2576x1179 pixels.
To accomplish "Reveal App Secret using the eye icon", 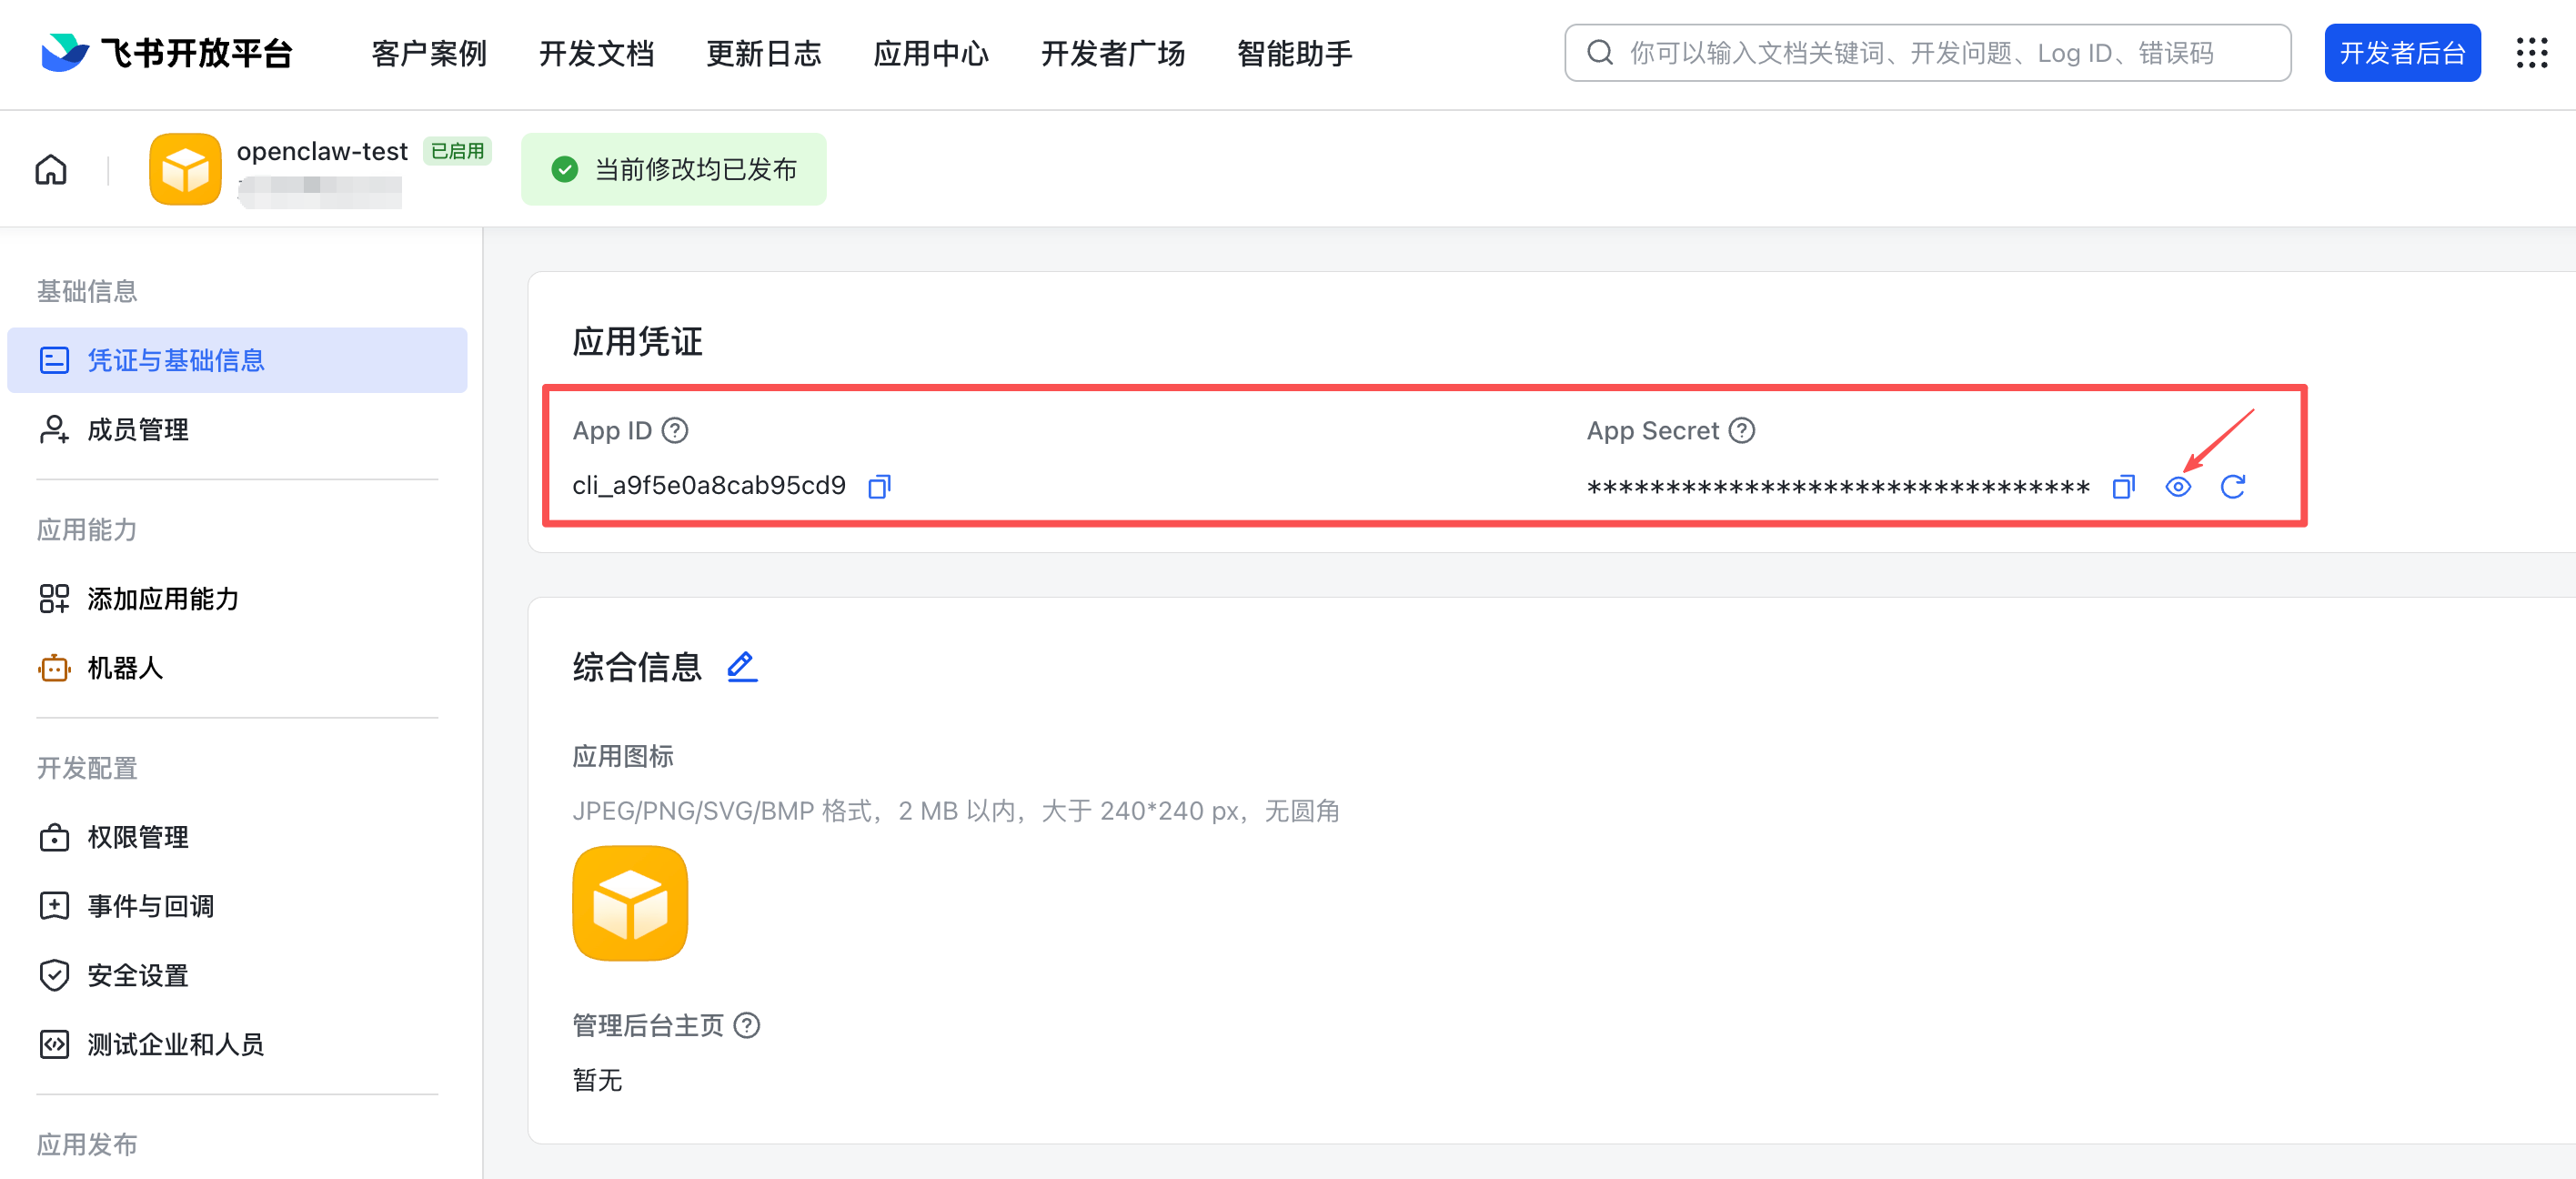I will pyautogui.click(x=2179, y=487).
